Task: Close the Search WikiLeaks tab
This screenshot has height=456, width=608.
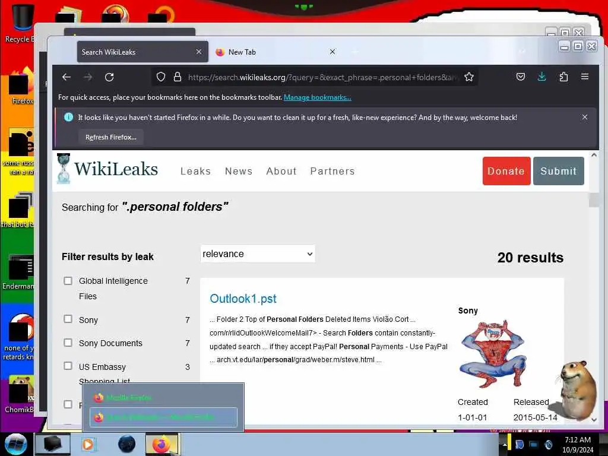Action: (198, 52)
